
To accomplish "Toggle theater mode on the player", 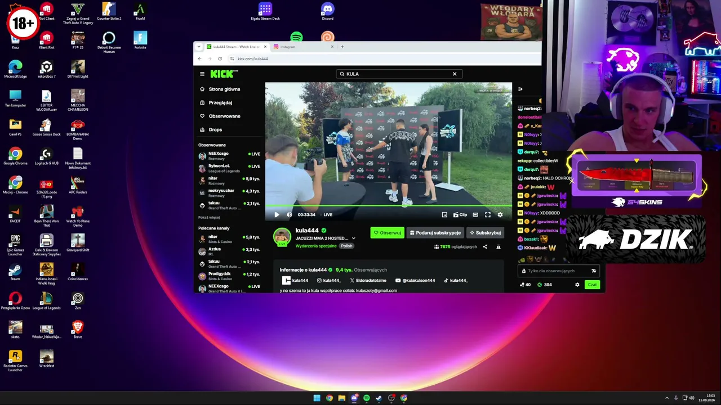I will tap(475, 214).
